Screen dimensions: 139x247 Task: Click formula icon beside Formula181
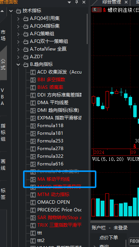click(33, 134)
